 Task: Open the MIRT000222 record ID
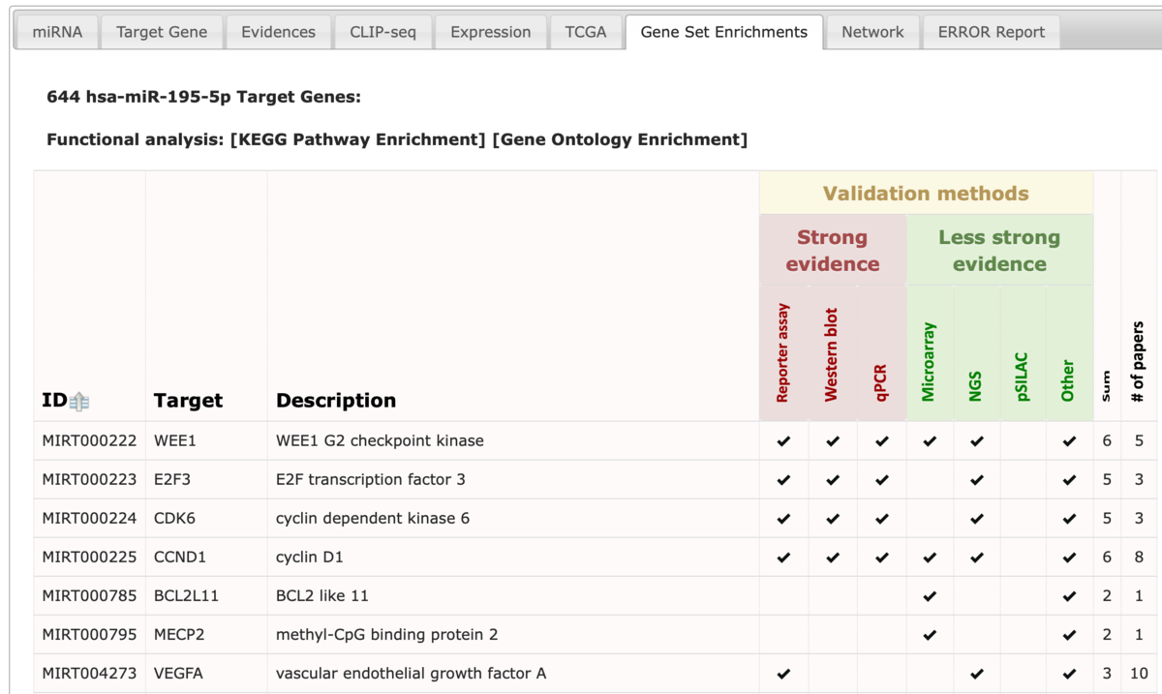pos(89,441)
